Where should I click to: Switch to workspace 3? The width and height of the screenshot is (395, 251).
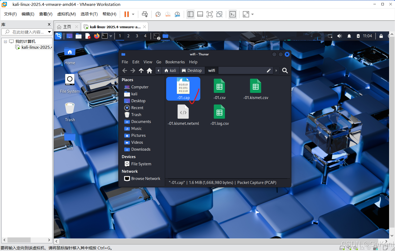click(137, 36)
